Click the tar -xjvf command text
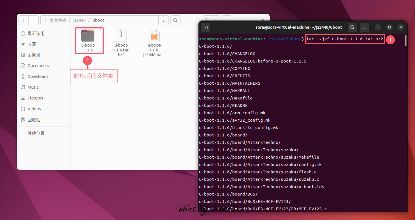This screenshot has width=415, height=220. click(345, 39)
